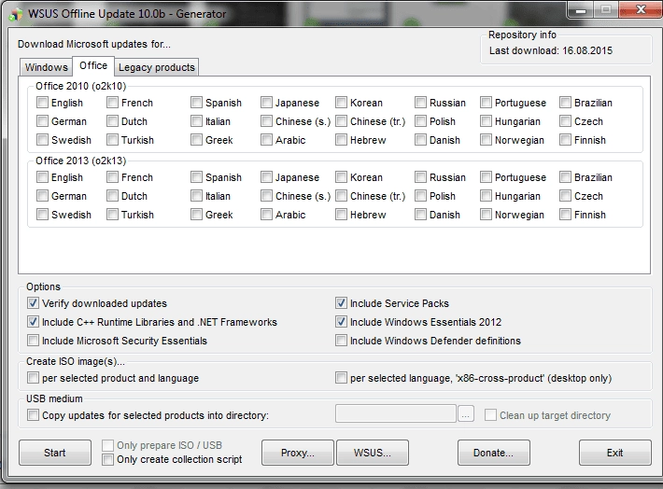The image size is (663, 489).
Task: Enable Polish for Office 2013
Action: click(420, 196)
